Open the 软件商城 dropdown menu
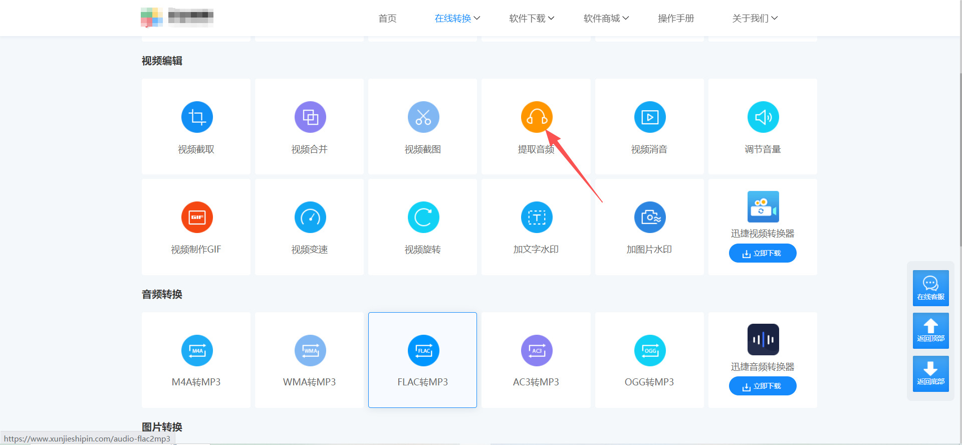962x445 pixels. (x=606, y=19)
